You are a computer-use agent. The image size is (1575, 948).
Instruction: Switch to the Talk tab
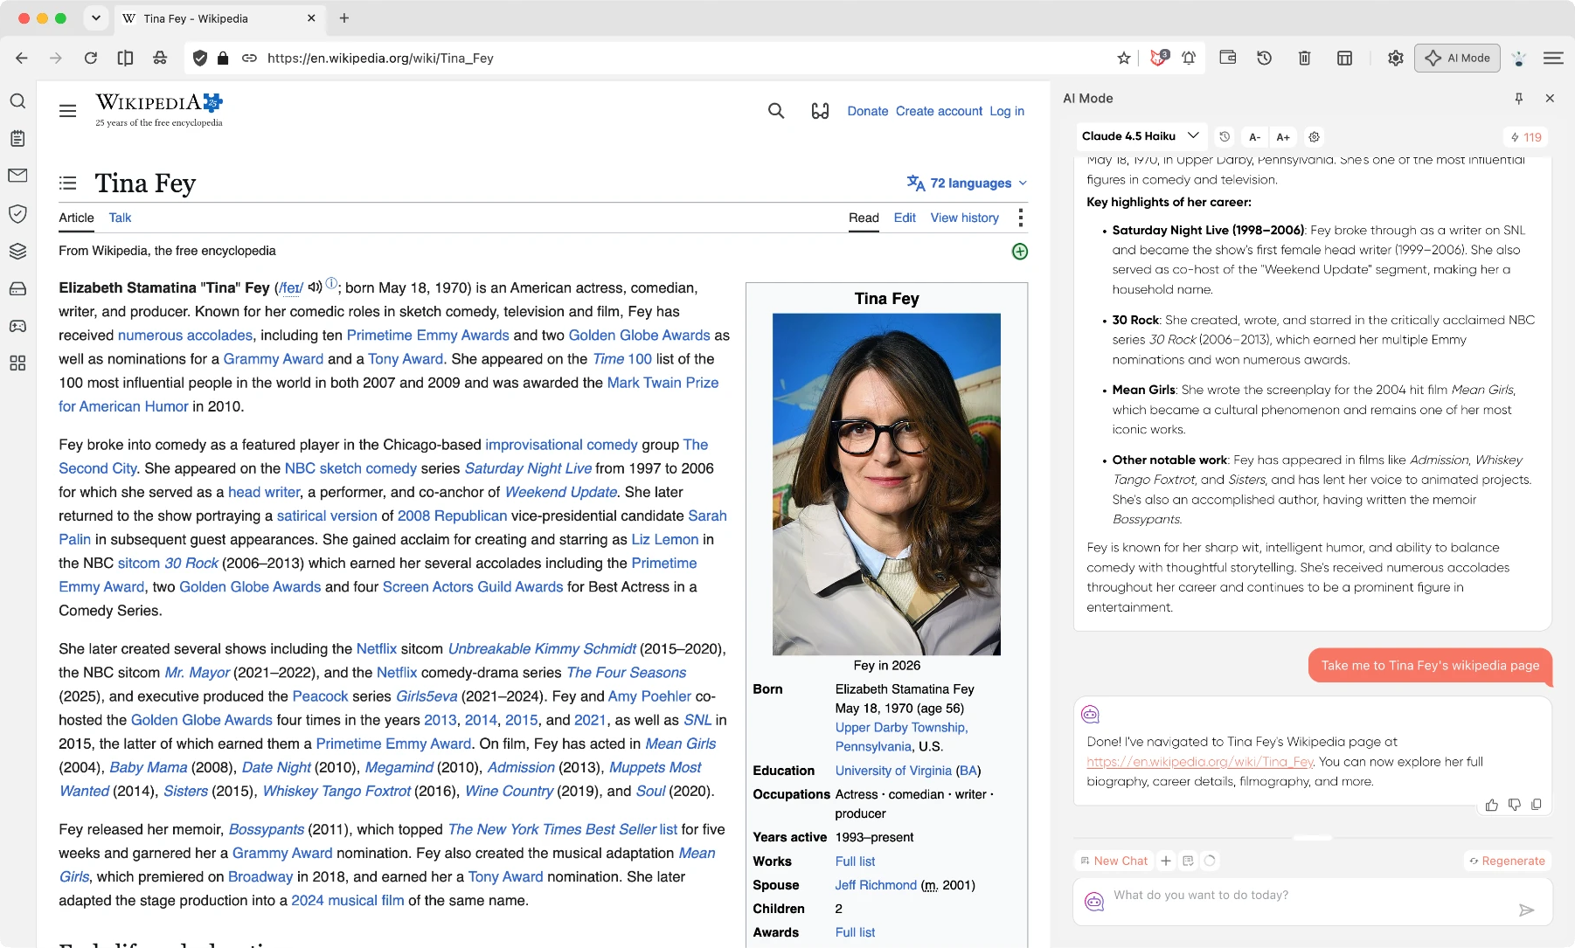pos(120,218)
